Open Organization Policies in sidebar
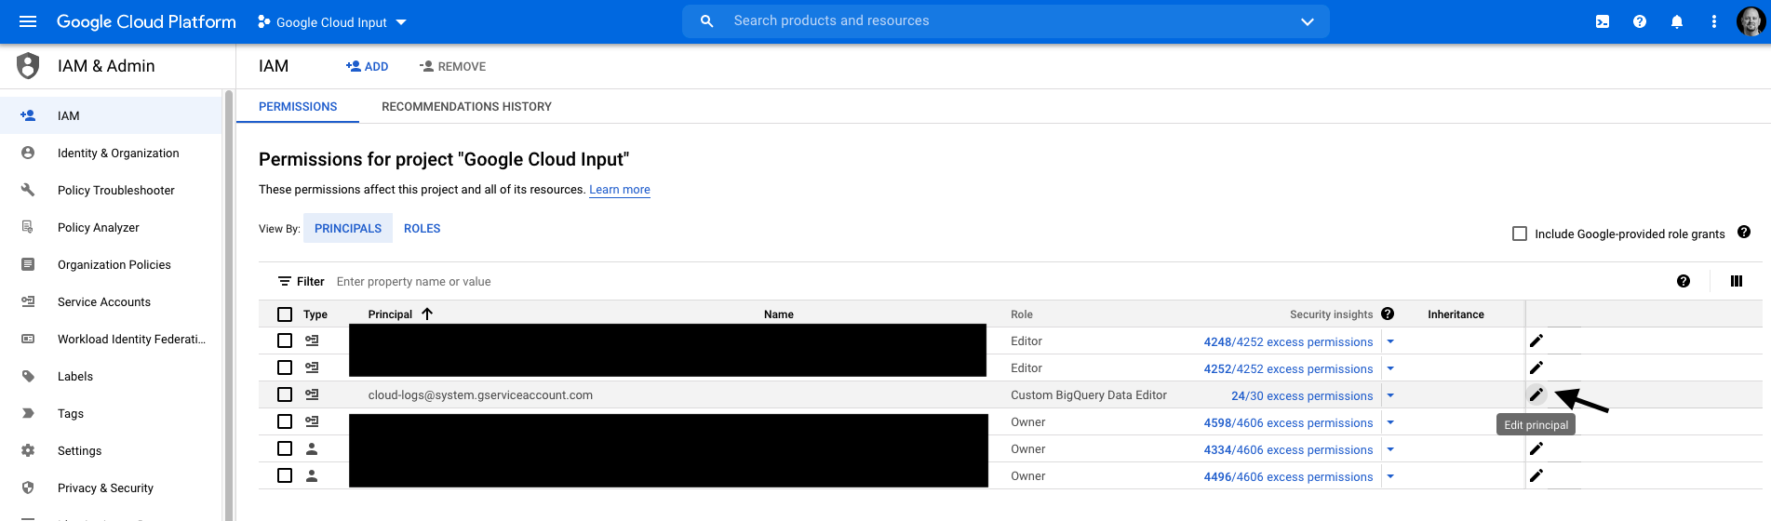Viewport: 1771px width, 521px height. [112, 264]
